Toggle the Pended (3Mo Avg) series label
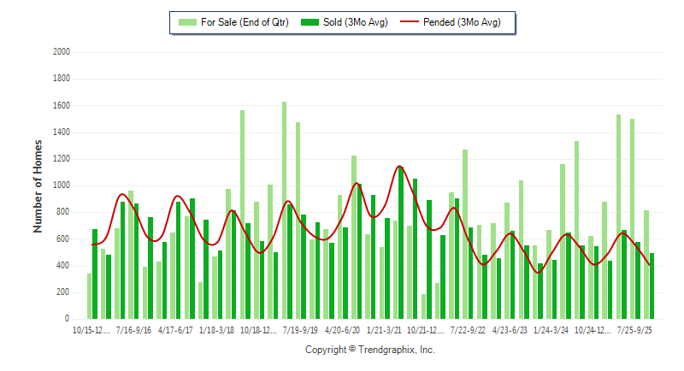684x371 pixels. [x=474, y=22]
